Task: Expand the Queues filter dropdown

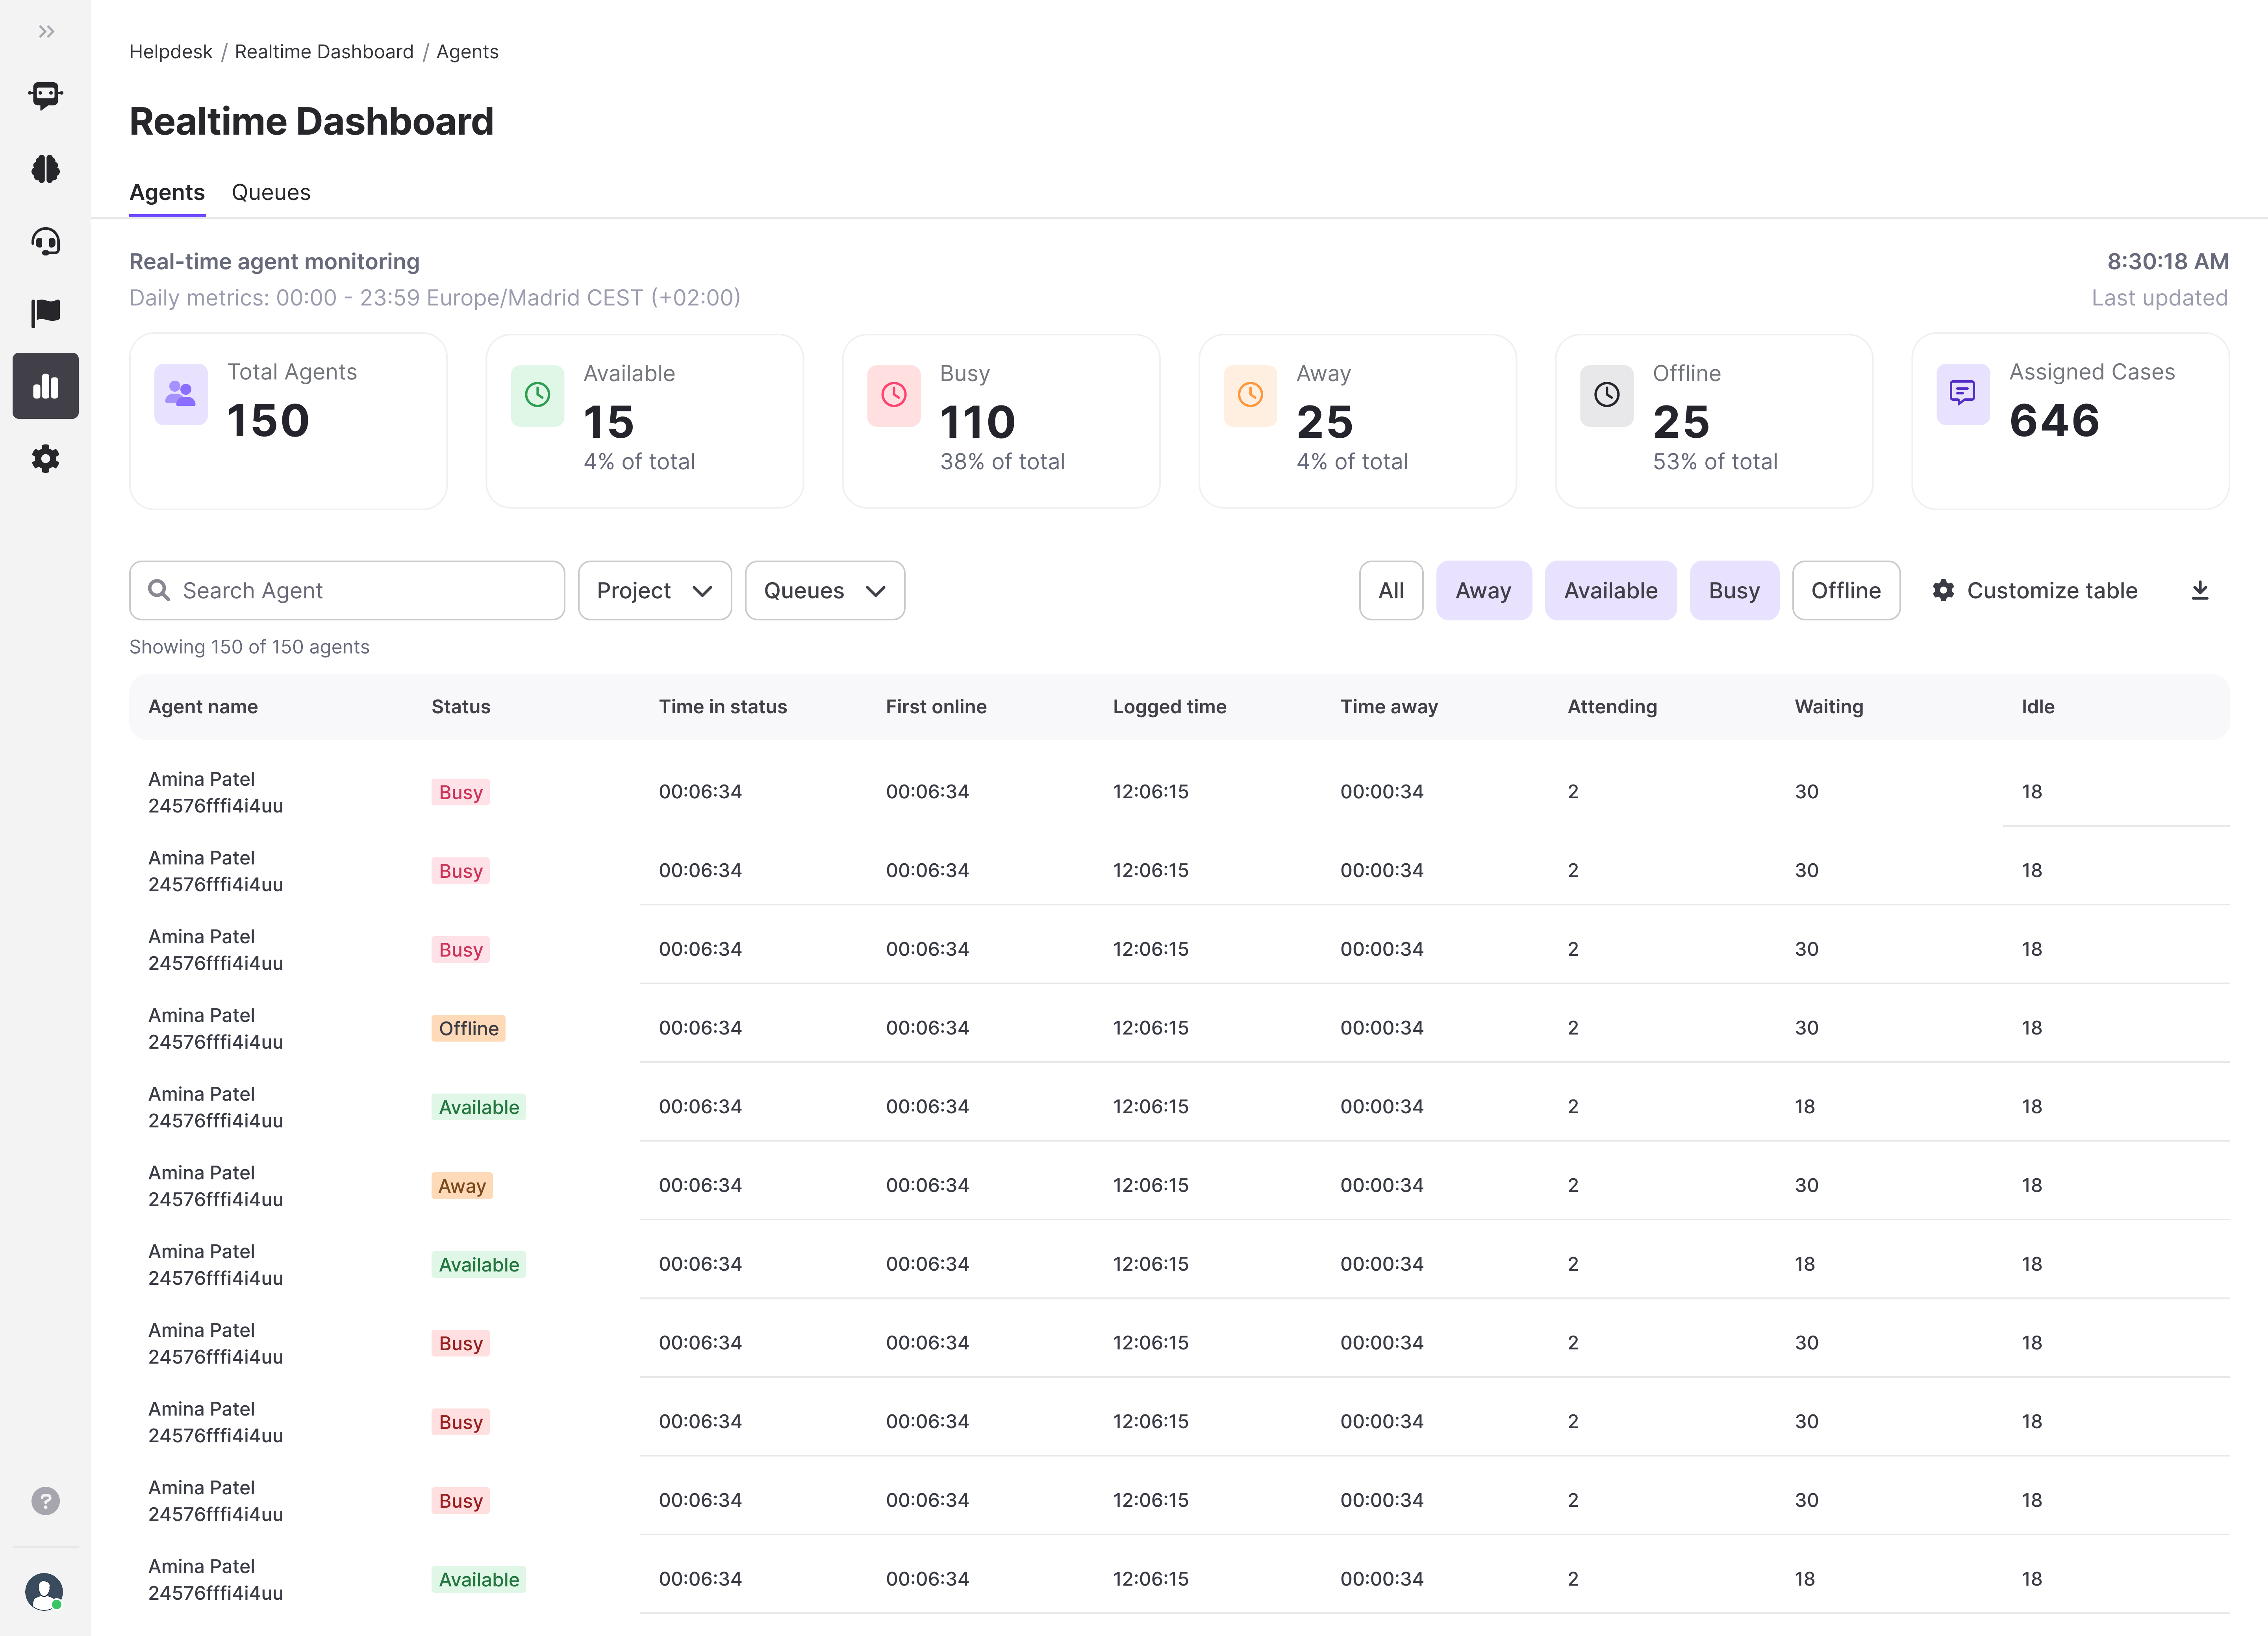Action: tap(824, 591)
